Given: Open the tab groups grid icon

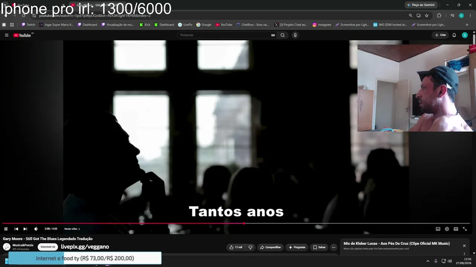Looking at the screenshot, I should [12, 25].
